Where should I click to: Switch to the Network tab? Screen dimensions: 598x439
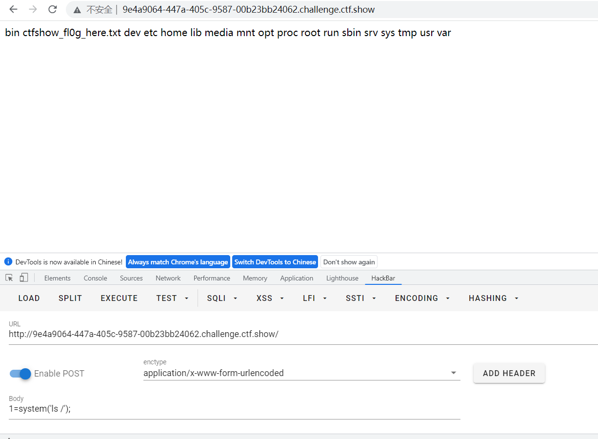tap(168, 278)
